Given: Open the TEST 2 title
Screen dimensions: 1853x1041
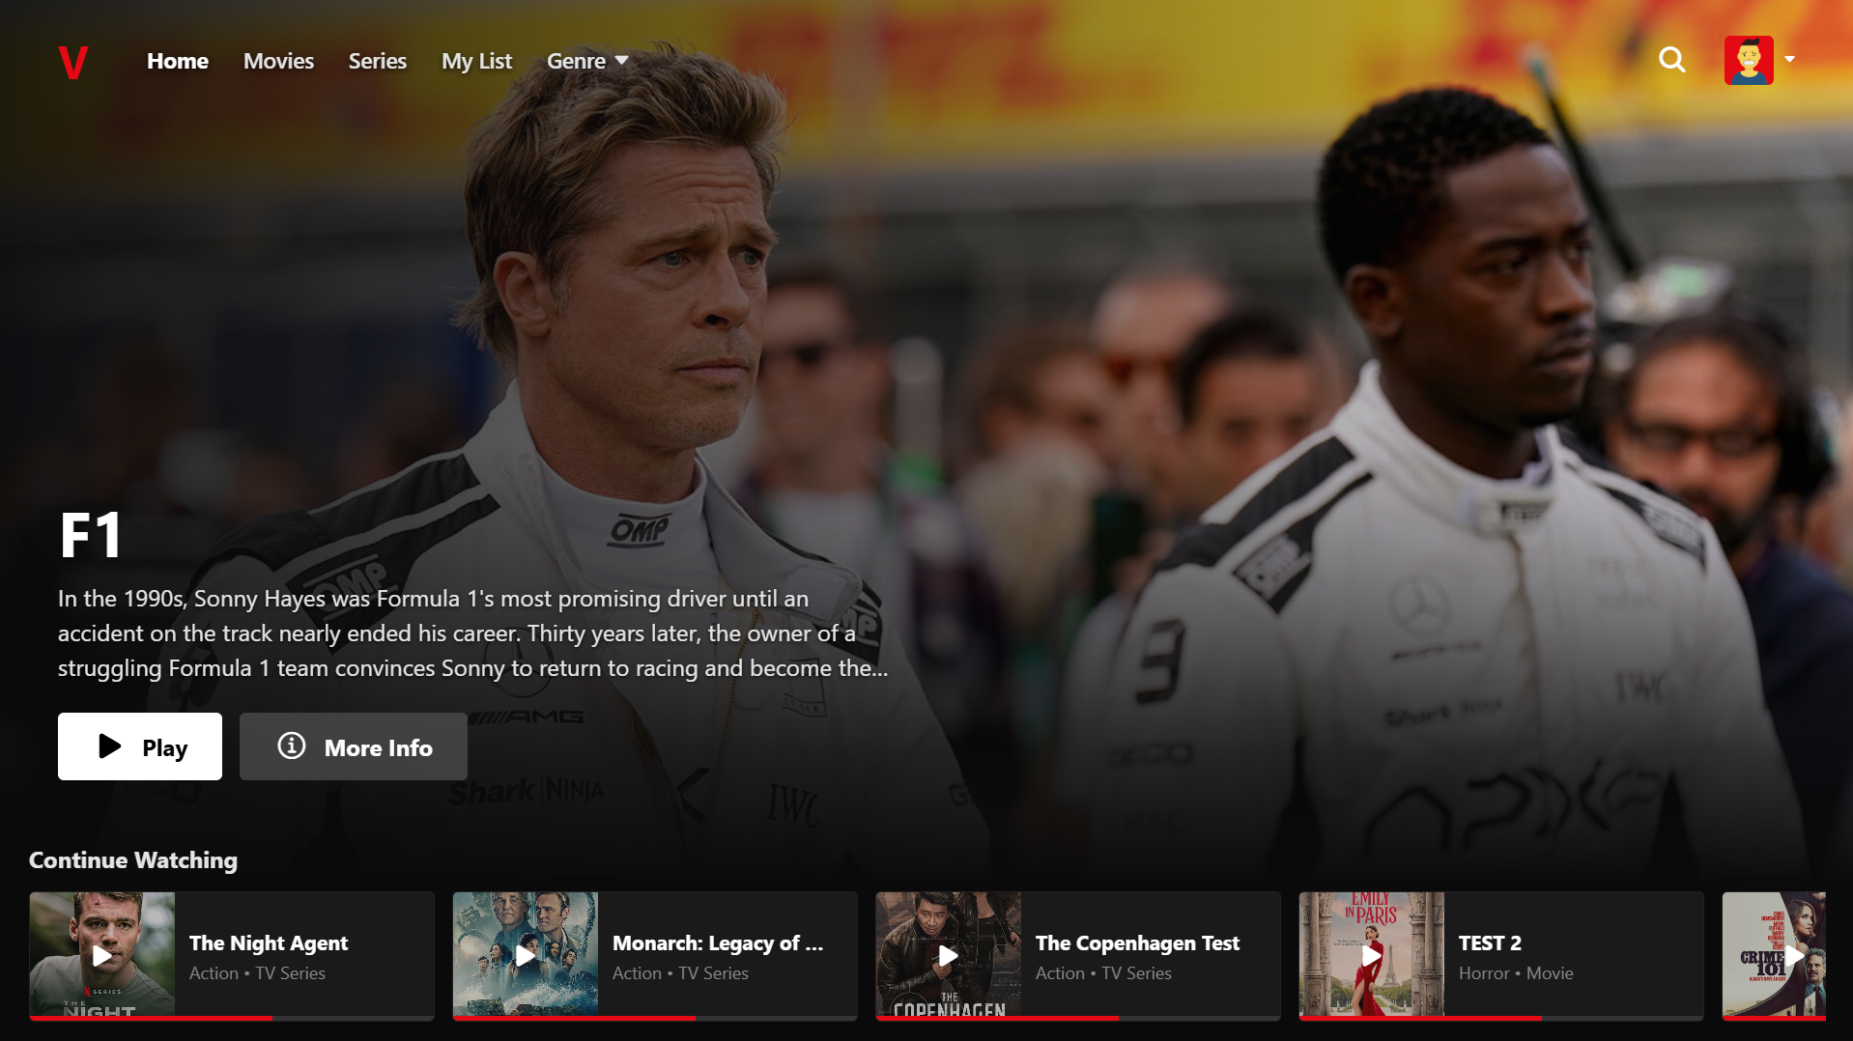Looking at the screenshot, I should (1490, 943).
